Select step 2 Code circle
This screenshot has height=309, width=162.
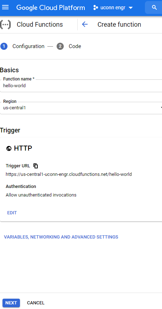(60, 46)
